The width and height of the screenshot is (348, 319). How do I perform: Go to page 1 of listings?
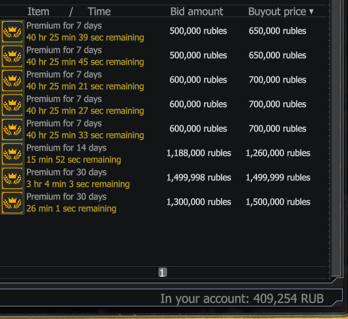click(x=162, y=272)
